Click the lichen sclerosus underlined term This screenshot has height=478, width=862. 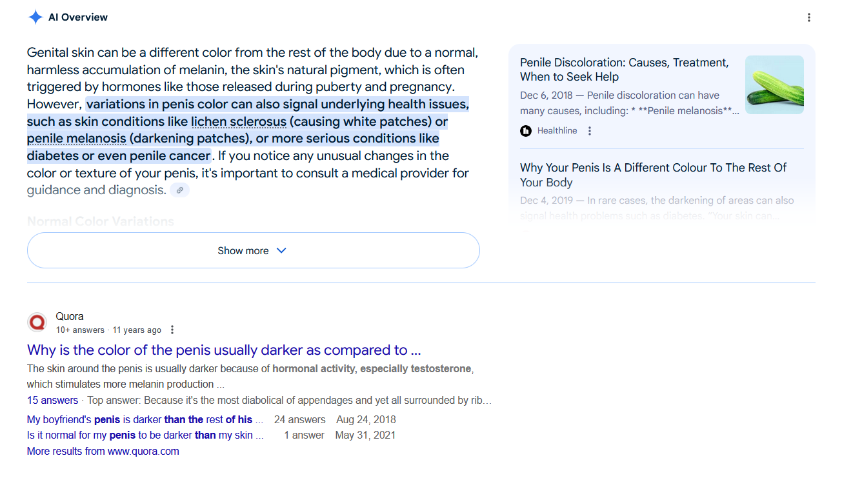tap(238, 122)
